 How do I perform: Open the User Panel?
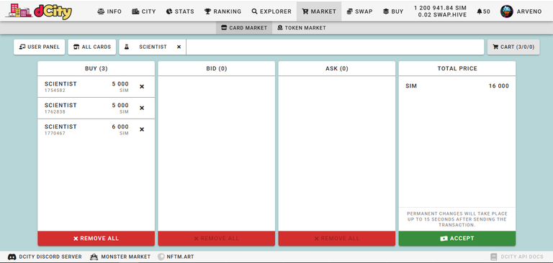point(39,47)
